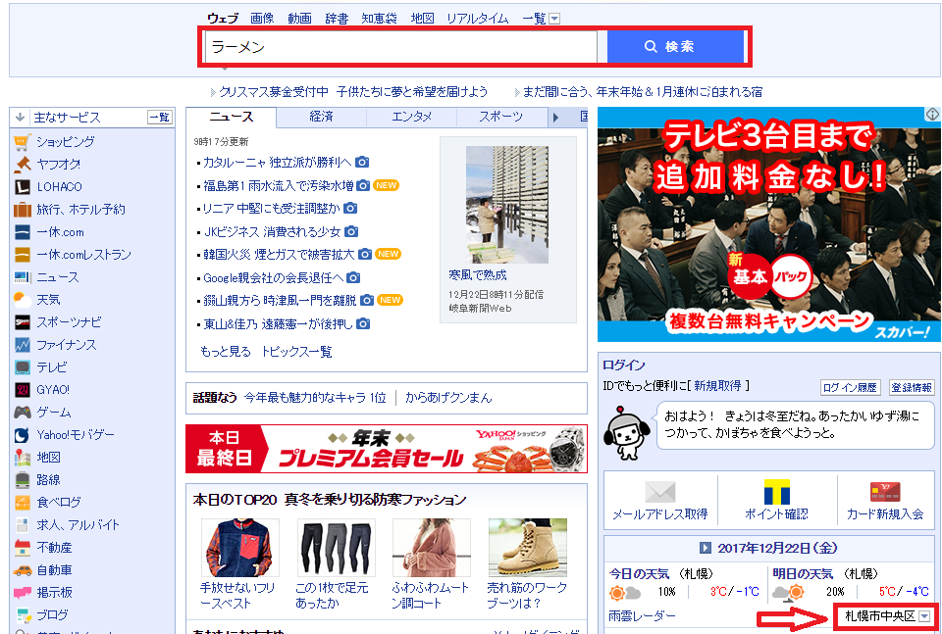
Task: Open the 手放せないフリースベスト product thumbnail
Action: (239, 548)
